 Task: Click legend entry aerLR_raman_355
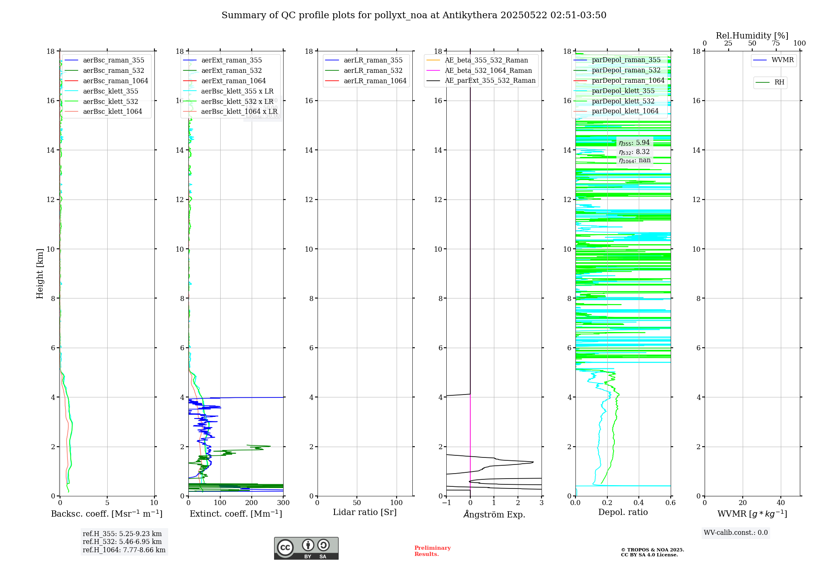(365, 60)
